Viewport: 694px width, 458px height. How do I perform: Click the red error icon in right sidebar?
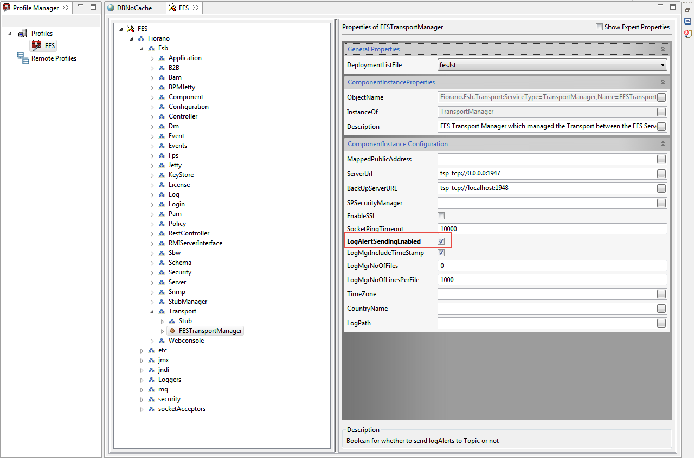[x=687, y=34]
